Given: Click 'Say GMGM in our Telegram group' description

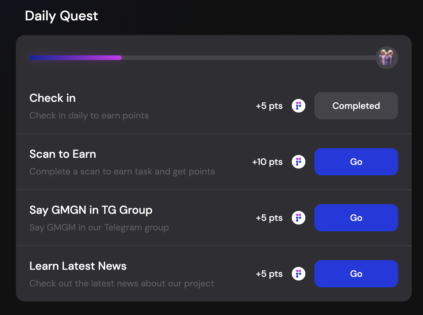Looking at the screenshot, I should (x=99, y=227).
